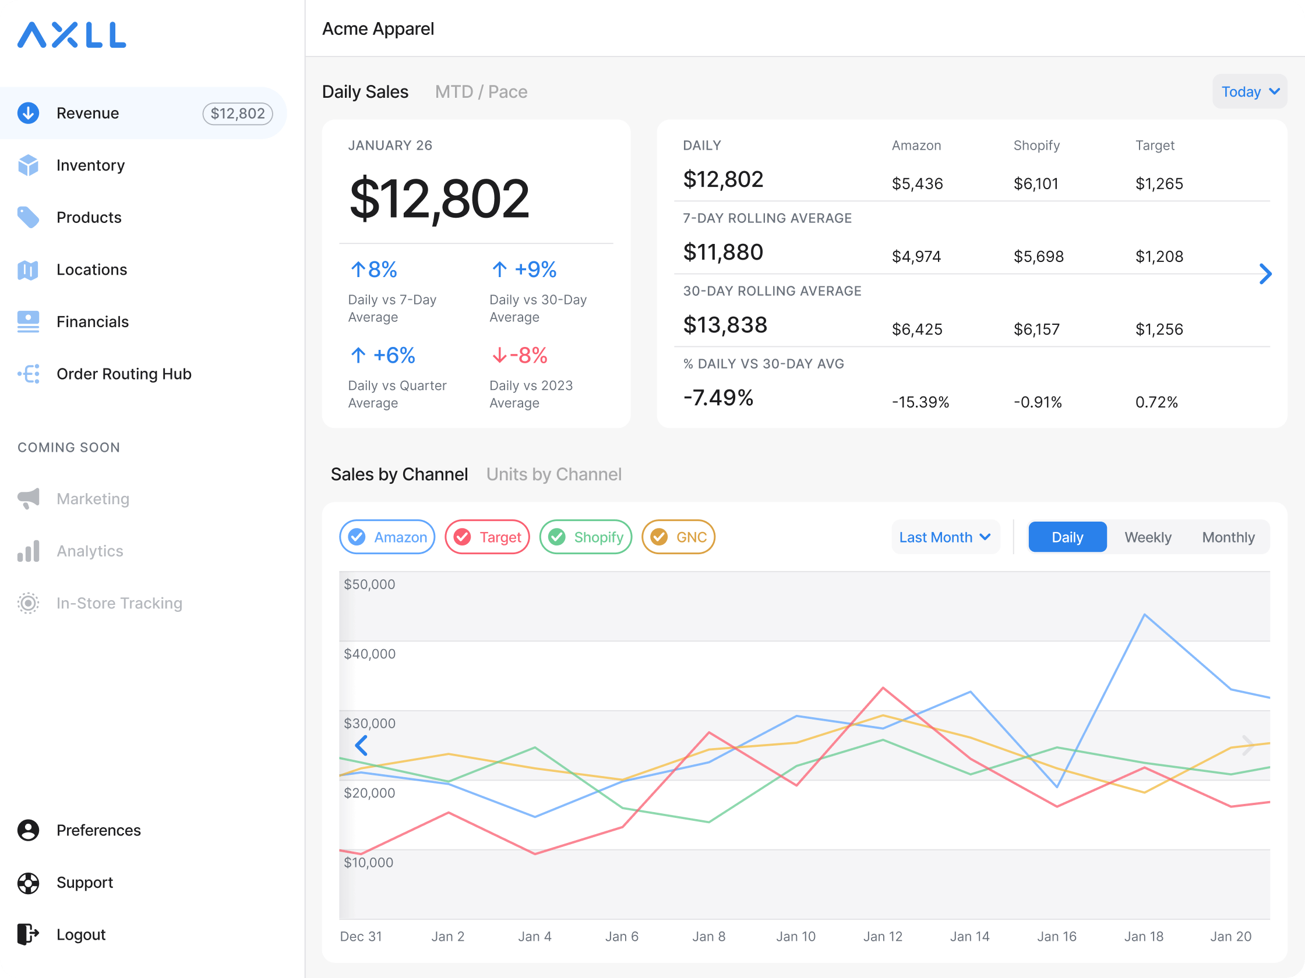Switch the chart to Weekly view

(1148, 537)
